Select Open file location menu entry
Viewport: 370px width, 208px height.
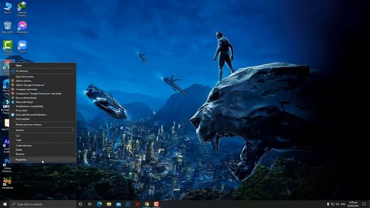click(x=42, y=77)
